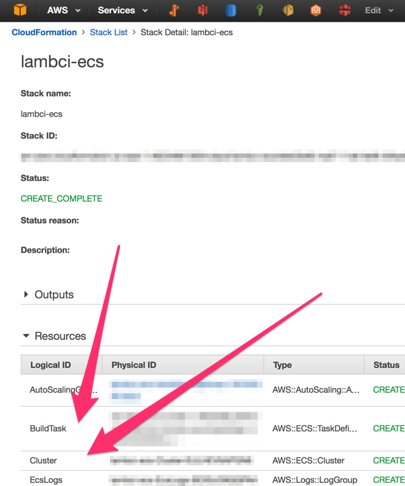The height and width of the screenshot is (486, 405).
Task: Open the Stack List breadcrumb link
Action: [109, 32]
